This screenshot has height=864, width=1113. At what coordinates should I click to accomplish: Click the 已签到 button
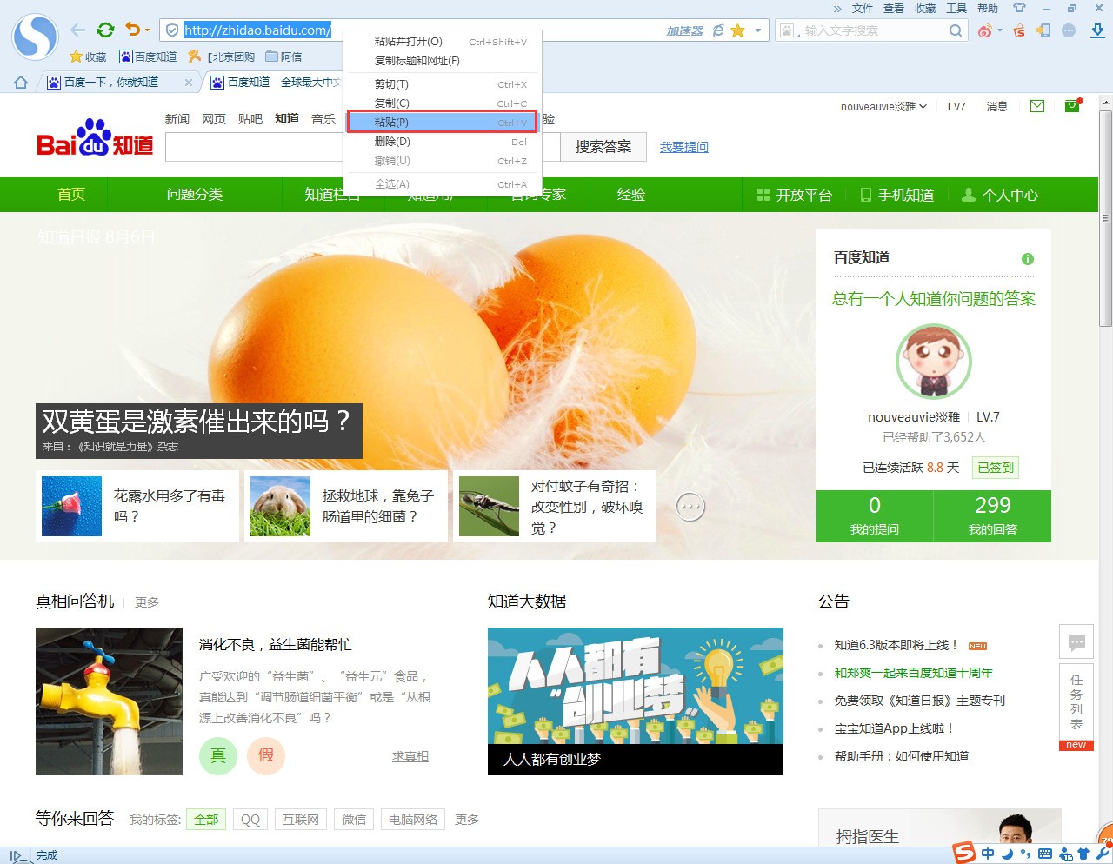[x=996, y=468]
